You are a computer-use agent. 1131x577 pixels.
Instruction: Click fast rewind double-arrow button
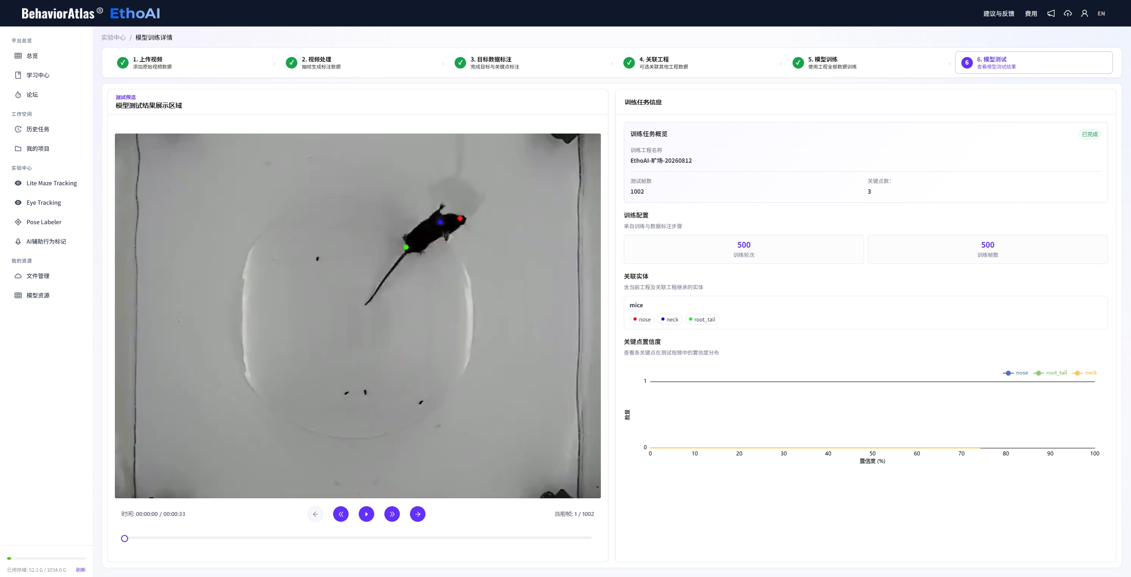tap(341, 514)
